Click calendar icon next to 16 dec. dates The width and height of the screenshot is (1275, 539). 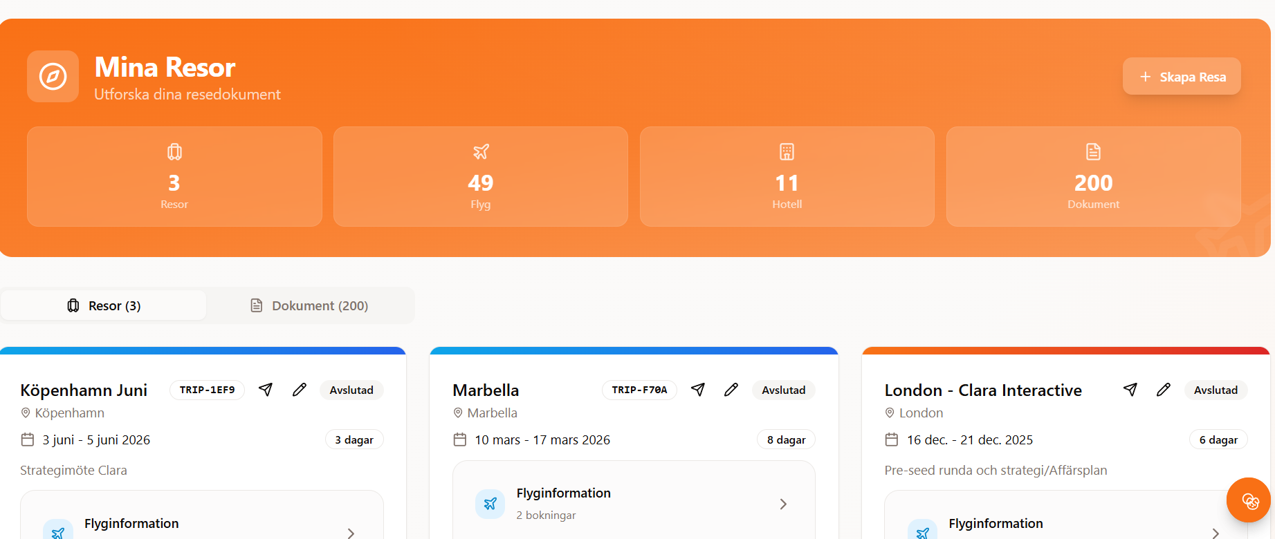(892, 439)
